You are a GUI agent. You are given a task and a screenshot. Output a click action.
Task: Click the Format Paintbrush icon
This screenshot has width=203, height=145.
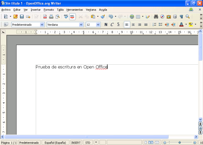tap(103, 16)
